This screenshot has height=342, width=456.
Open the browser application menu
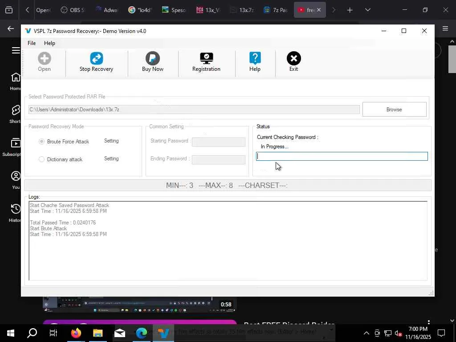[x=445, y=28]
